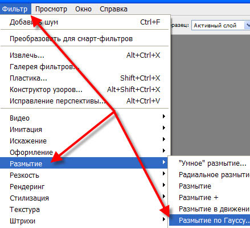
Task: Choose Преобразовать для смарт-фильтров
Action: [x=84, y=39]
